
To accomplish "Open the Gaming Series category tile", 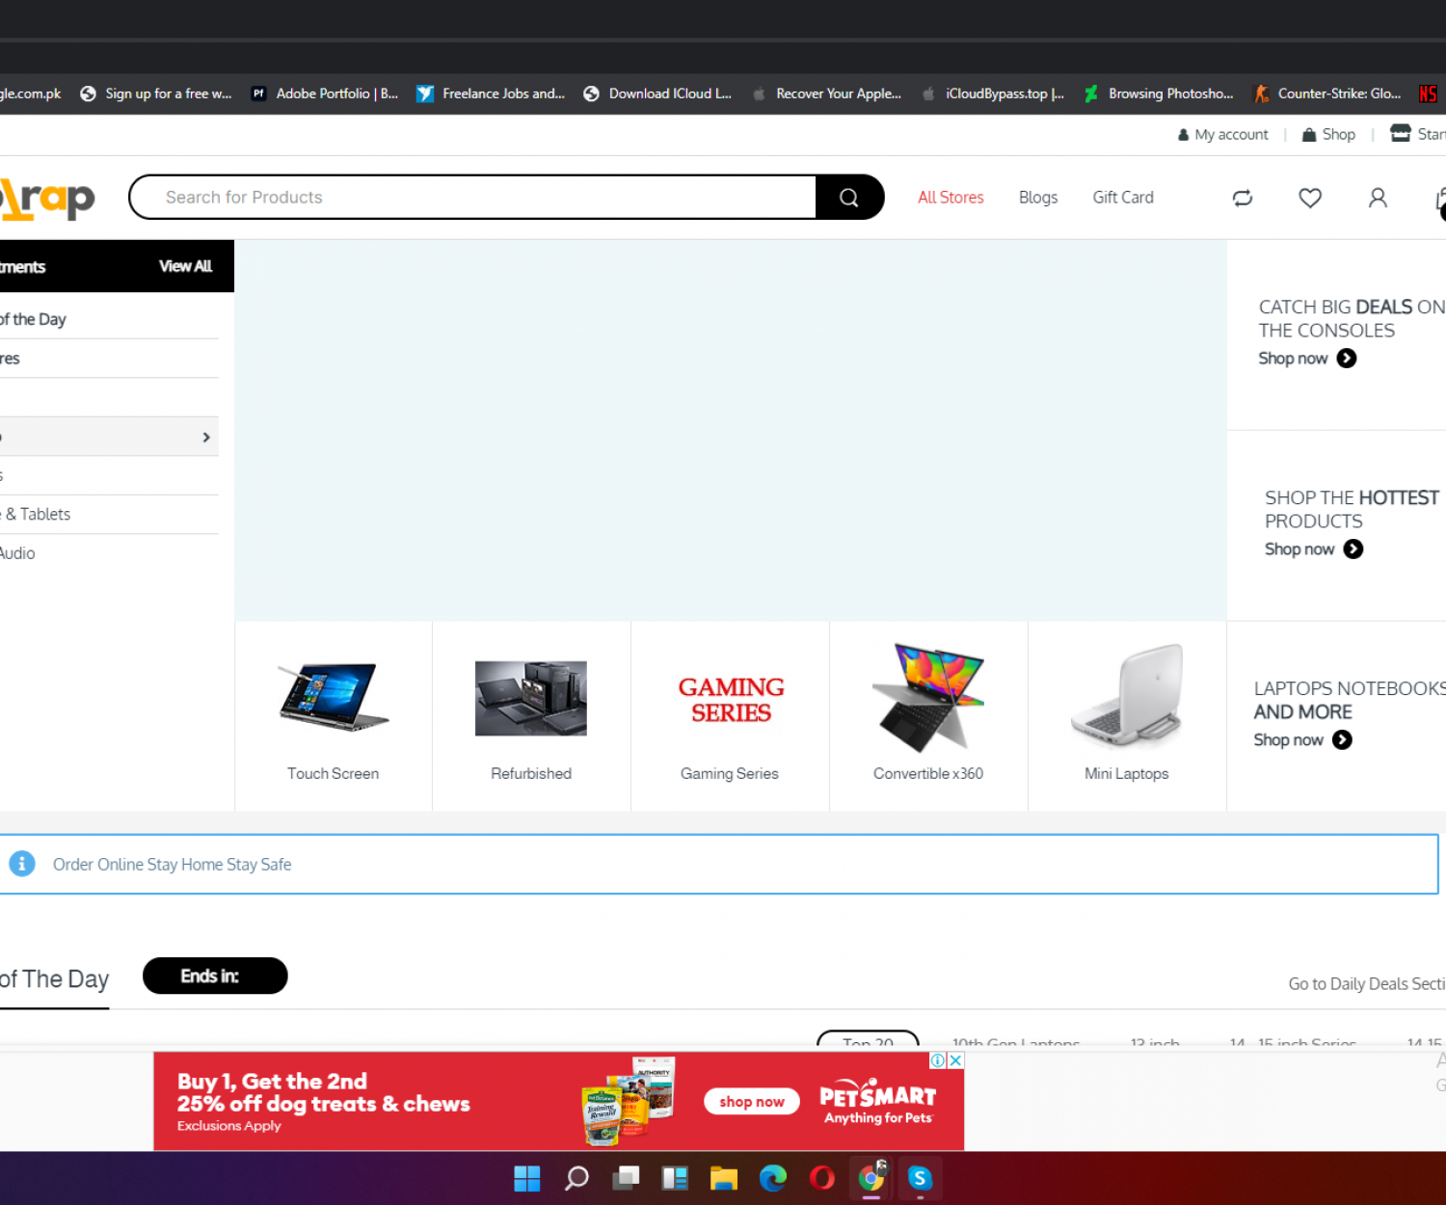I will (x=730, y=715).
